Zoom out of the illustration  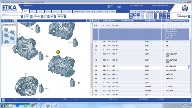(x=7, y=21)
